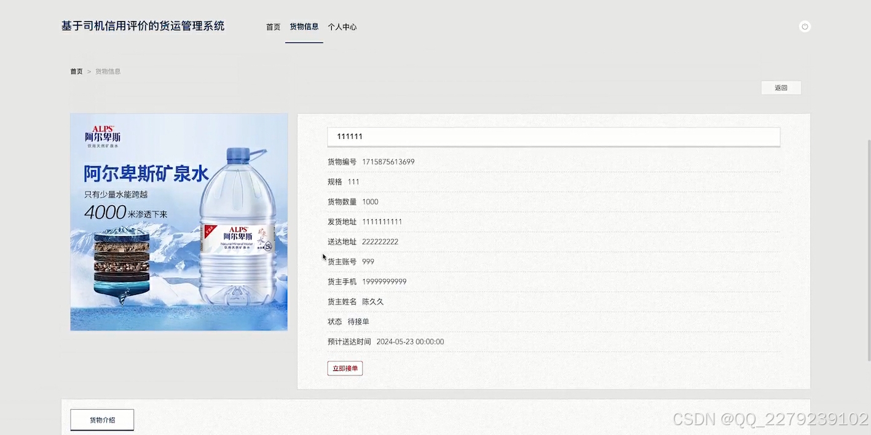Viewport: 871px width, 435px height.
Task: Select the 规格 value 111
Action: [x=353, y=182]
